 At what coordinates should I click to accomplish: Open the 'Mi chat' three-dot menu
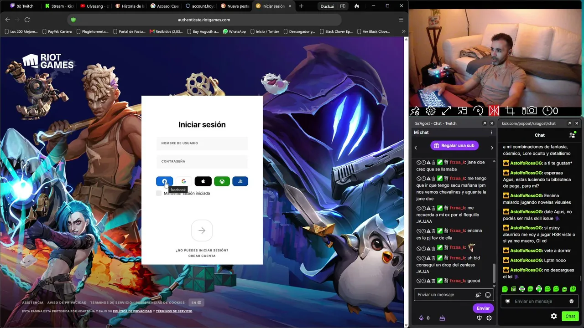click(491, 133)
